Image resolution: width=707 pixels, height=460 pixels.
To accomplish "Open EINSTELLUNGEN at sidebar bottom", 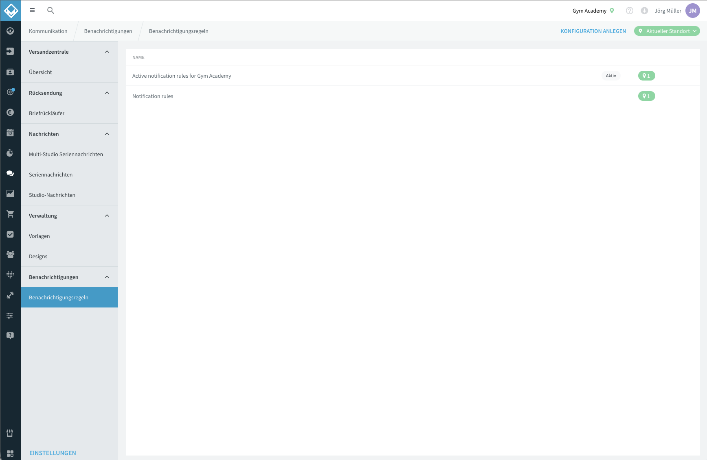I will [53, 453].
